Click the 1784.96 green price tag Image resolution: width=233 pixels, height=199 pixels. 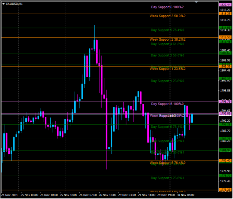[x=225, y=150]
